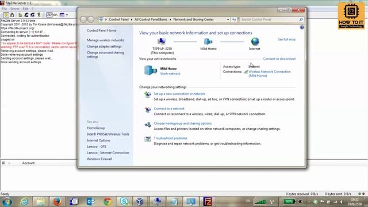Click the Windows Start button
Viewport: 368px width, 207px height.
tap(7, 202)
